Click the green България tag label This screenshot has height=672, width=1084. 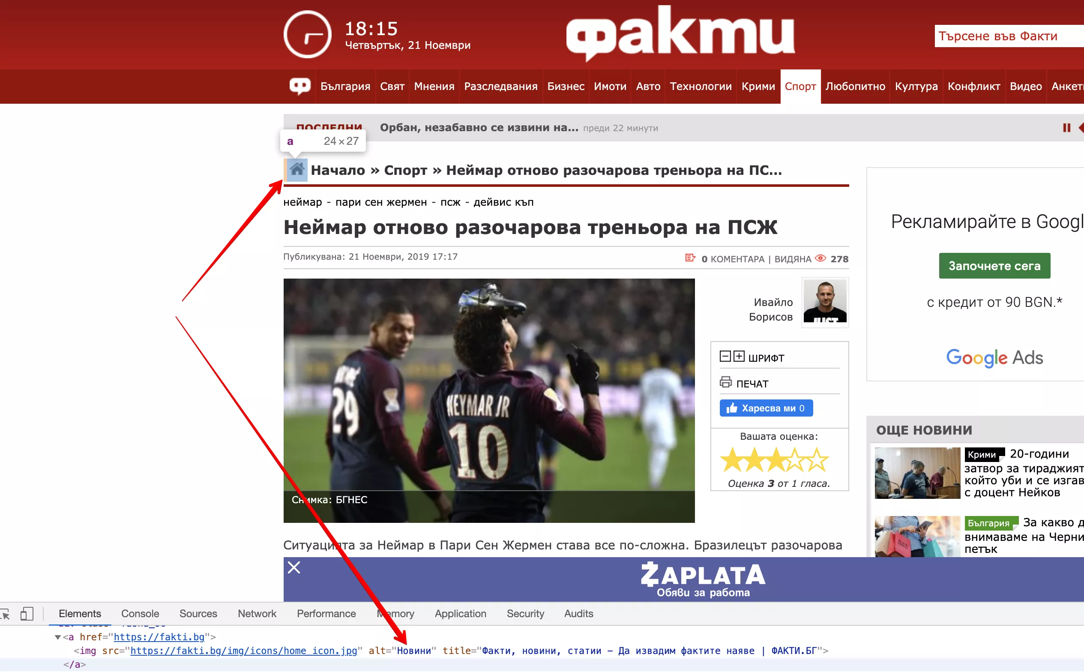click(x=991, y=523)
